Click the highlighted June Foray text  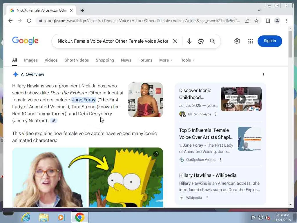click(x=84, y=100)
